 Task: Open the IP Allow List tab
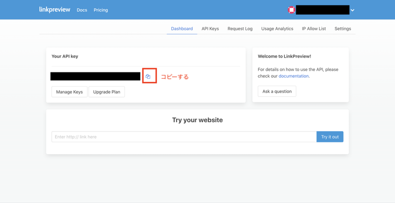point(314,29)
